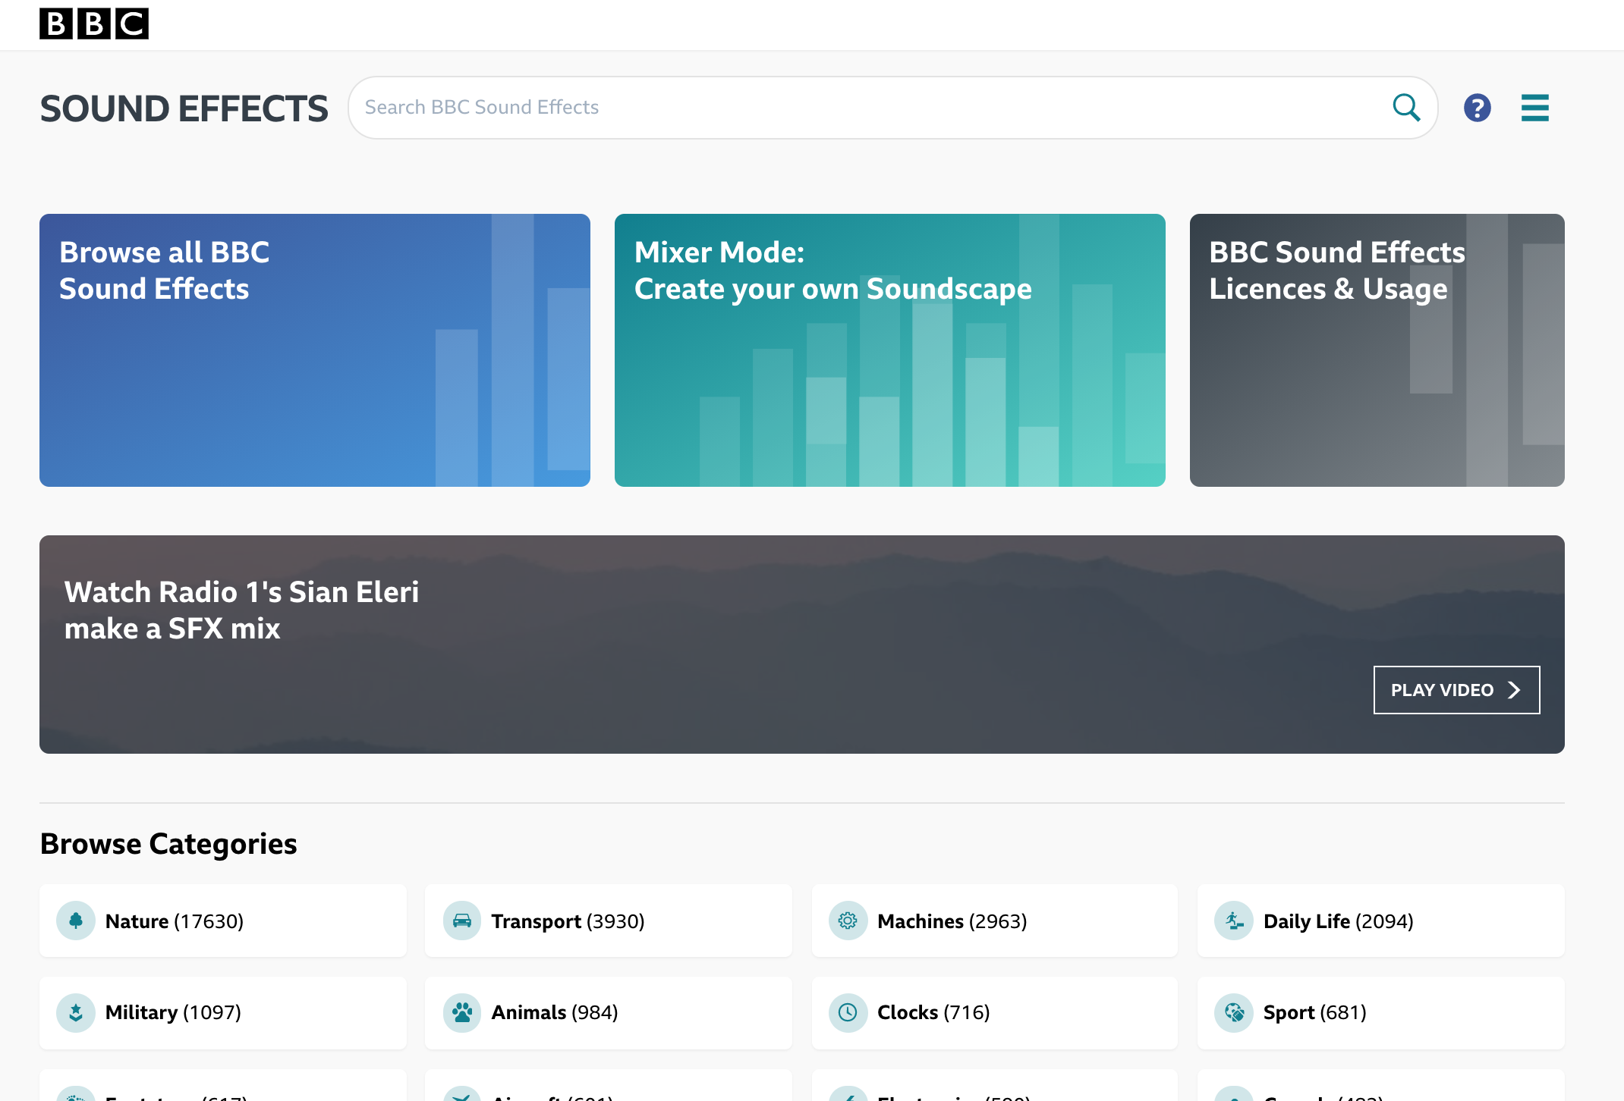The height and width of the screenshot is (1101, 1624).
Task: Click the BBC logo
Action: click(94, 24)
